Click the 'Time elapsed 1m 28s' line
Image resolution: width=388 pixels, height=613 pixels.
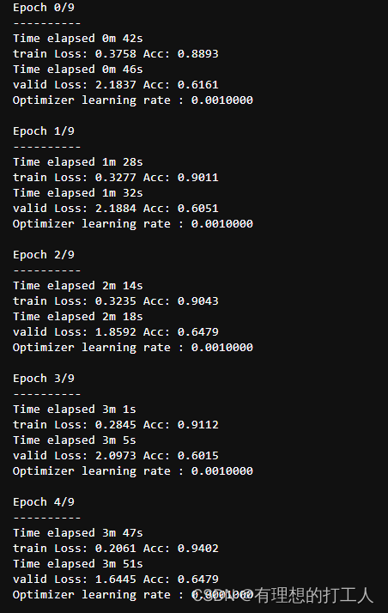pos(78,162)
